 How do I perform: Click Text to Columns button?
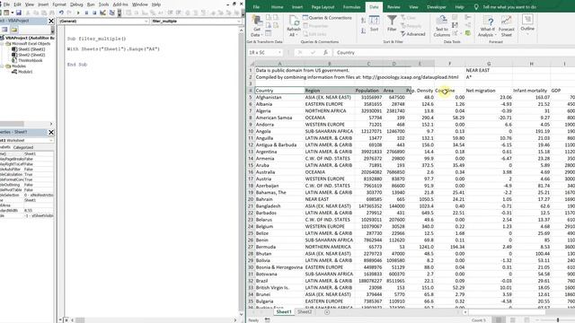[x=441, y=26]
